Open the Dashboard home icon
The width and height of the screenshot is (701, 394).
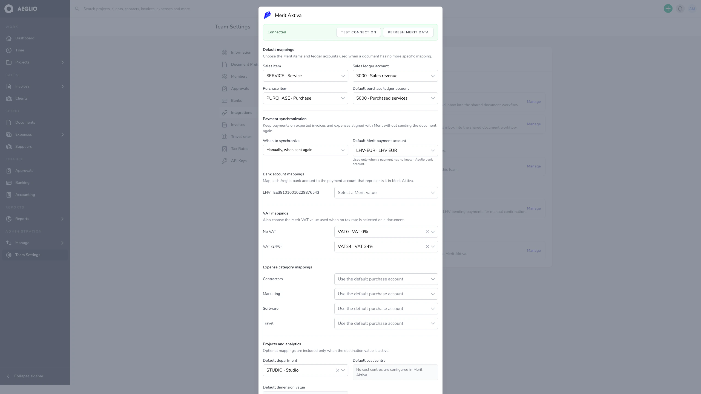click(9, 38)
